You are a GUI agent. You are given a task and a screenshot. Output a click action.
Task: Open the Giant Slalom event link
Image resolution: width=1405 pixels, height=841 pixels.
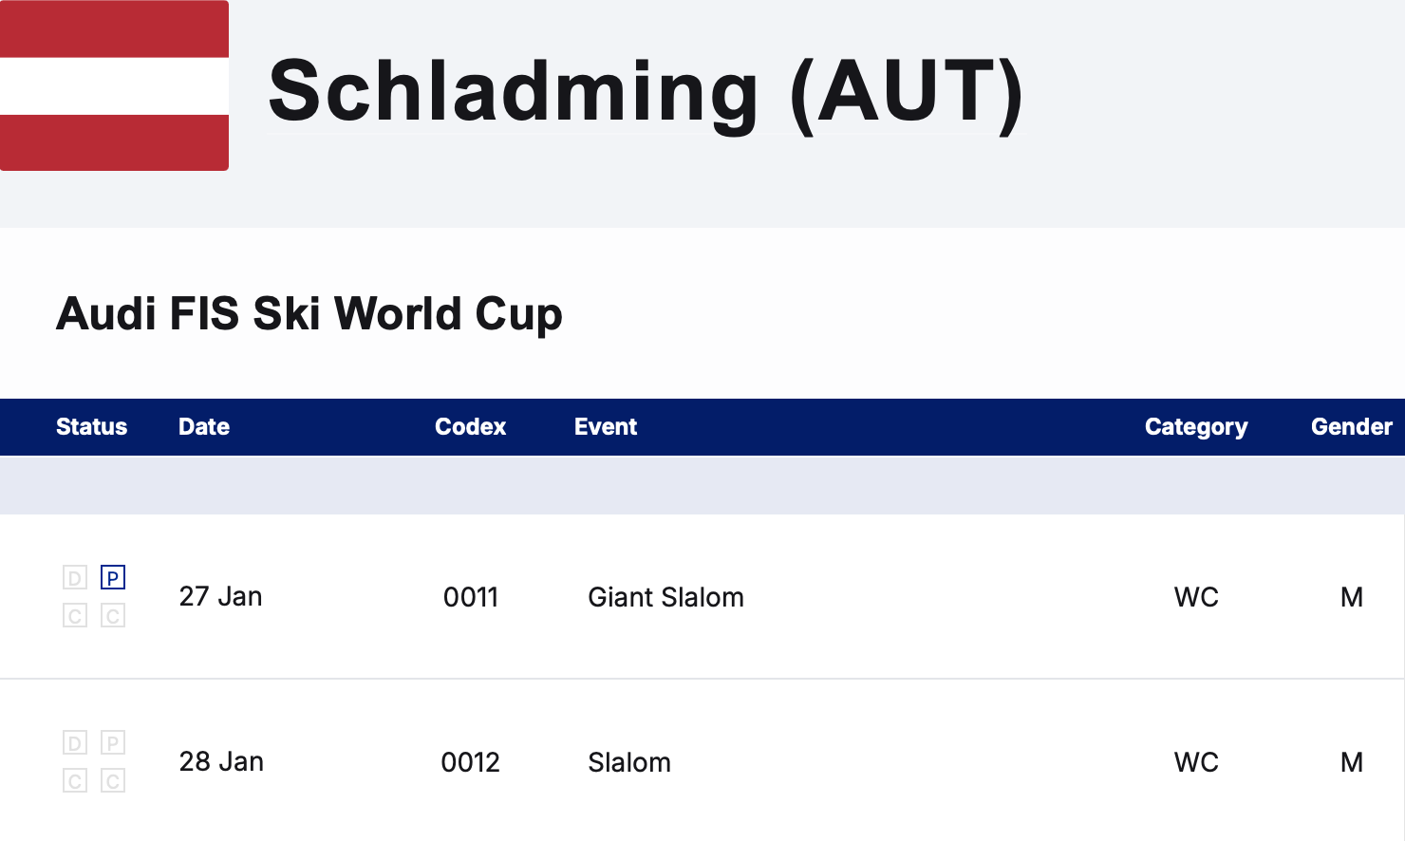tap(665, 597)
